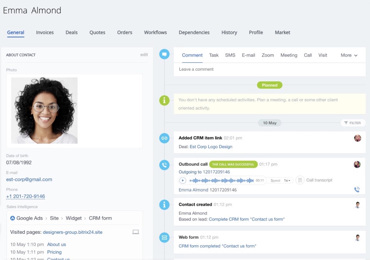Open the Est Corp Logo Design deal
Viewport: 370px width, 260px height.
click(x=211, y=147)
